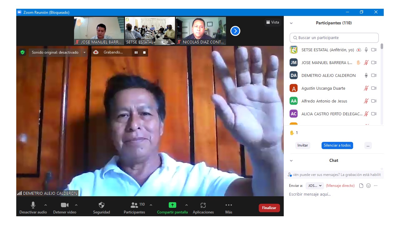
Task: Collapse the Chat panel chevron
Action: pos(291,161)
